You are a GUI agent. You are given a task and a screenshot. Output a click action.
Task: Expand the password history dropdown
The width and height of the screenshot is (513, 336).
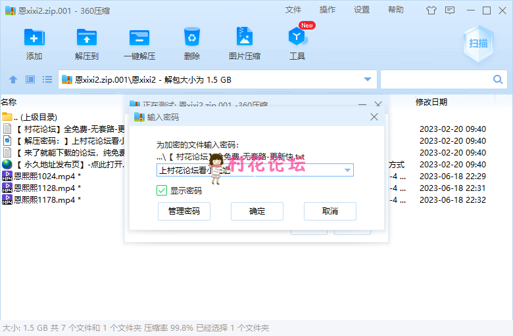click(x=347, y=170)
